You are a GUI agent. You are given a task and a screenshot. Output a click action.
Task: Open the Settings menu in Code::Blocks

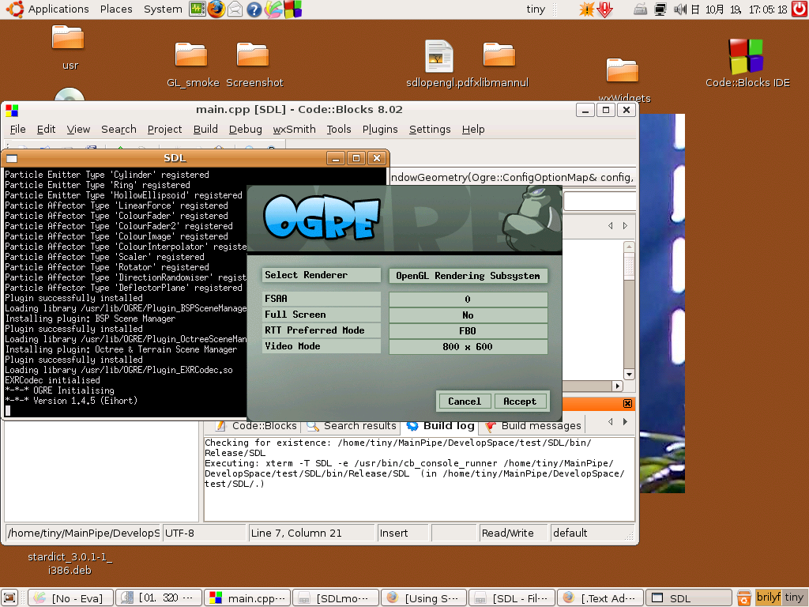tap(430, 130)
